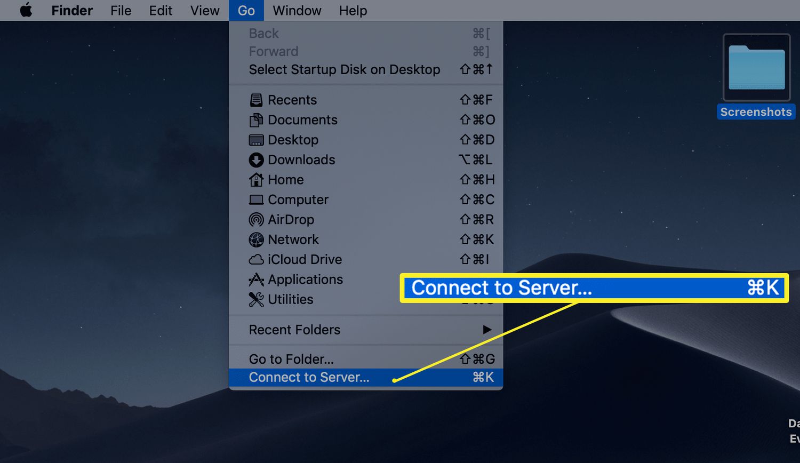The width and height of the screenshot is (800, 463).
Task: Select the Computer menu entry
Action: click(x=298, y=199)
